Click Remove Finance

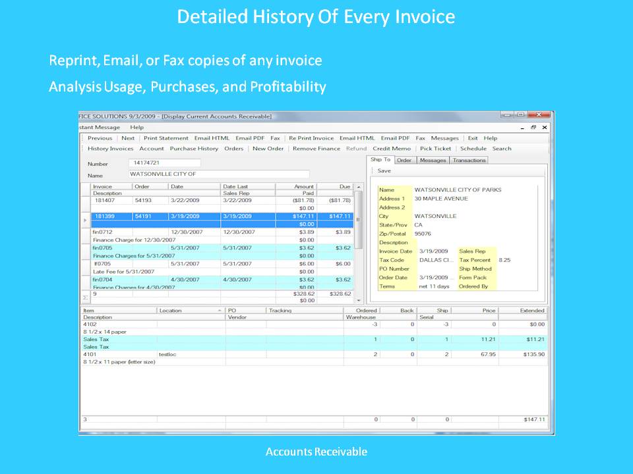pos(316,148)
